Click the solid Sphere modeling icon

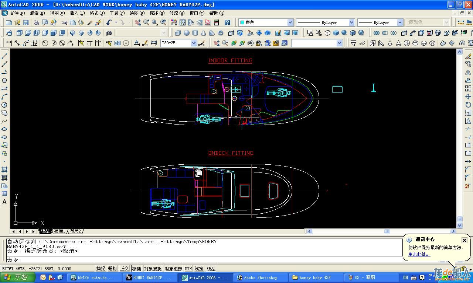point(187,33)
